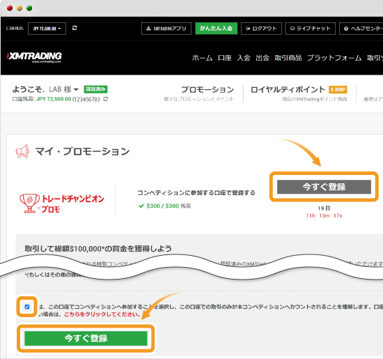
Task: Open the ロイヤルティポイント section
Action: point(288,90)
